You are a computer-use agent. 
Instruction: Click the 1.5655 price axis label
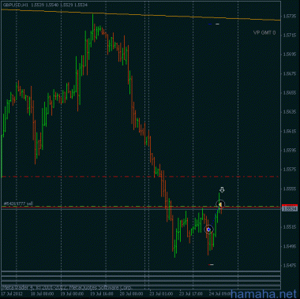[289, 93]
